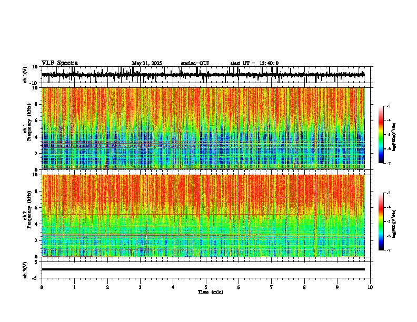Click the ch.2 'Frequency (kHz)' axis label
417x322 pixels.
pyautogui.click(x=28, y=209)
